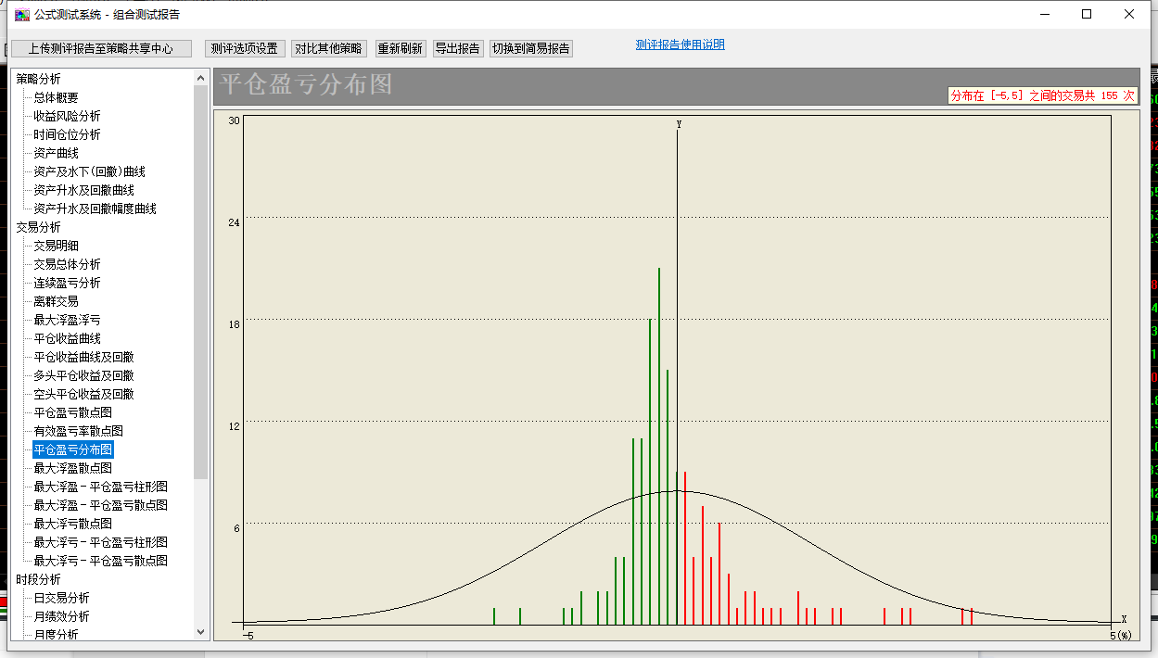
Task: Open 资产升水及回撤幅度曲线
Action: click(95, 209)
